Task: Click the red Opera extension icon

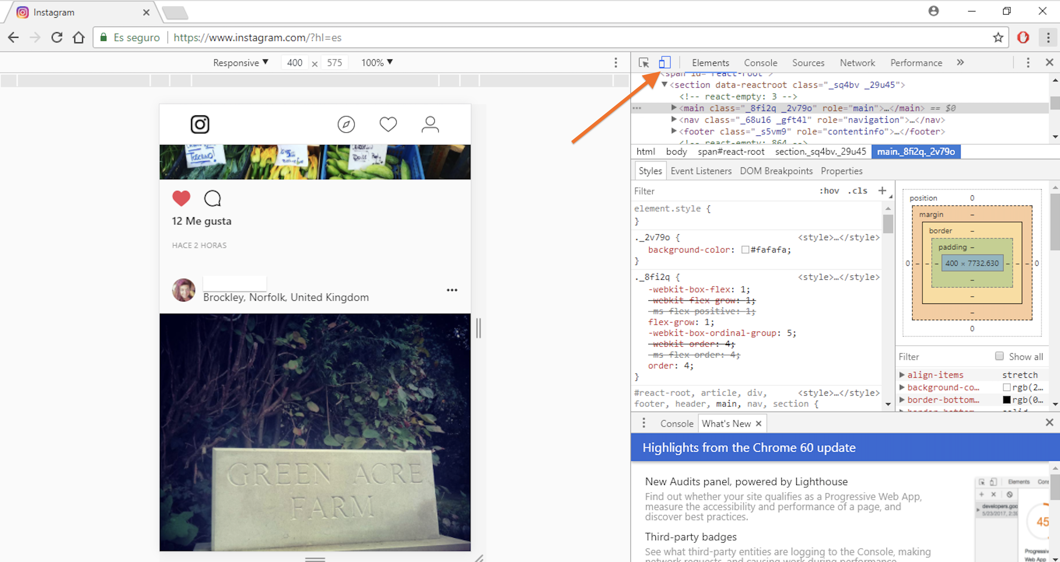Action: pyautogui.click(x=1023, y=37)
